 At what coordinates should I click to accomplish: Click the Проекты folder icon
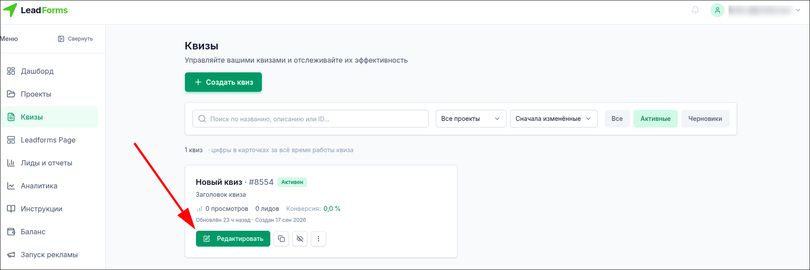[11, 94]
